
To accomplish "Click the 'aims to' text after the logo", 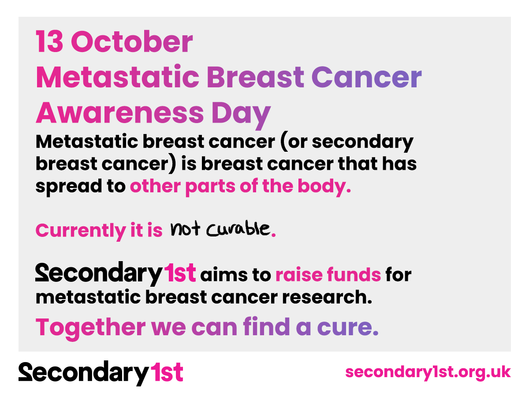I will click(235, 275).
